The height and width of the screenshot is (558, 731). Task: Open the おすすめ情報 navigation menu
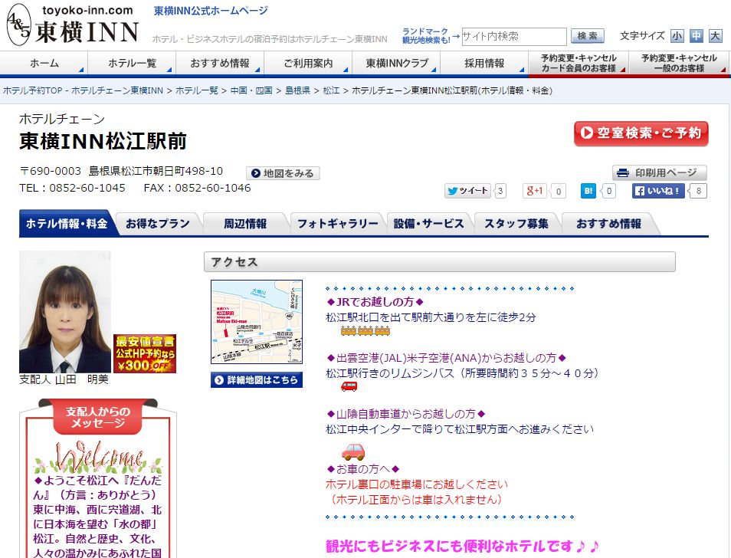pyautogui.click(x=220, y=64)
